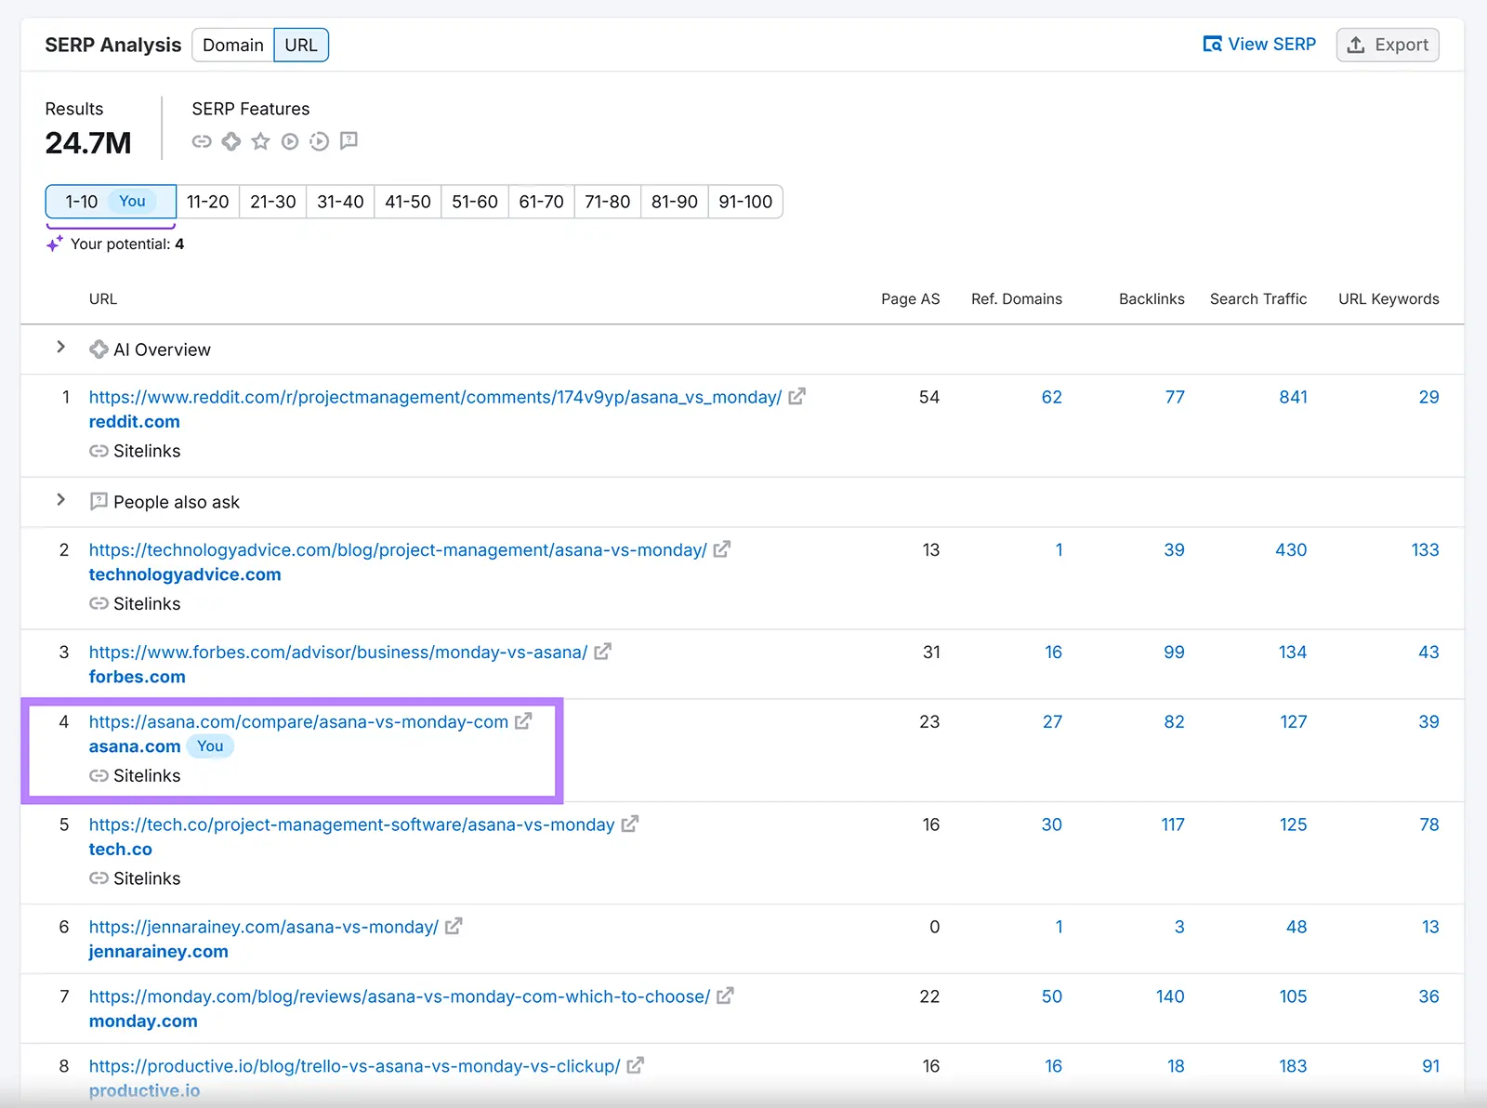Click the star Reviews SERP feature icon
The width and height of the screenshot is (1487, 1108).
click(261, 141)
